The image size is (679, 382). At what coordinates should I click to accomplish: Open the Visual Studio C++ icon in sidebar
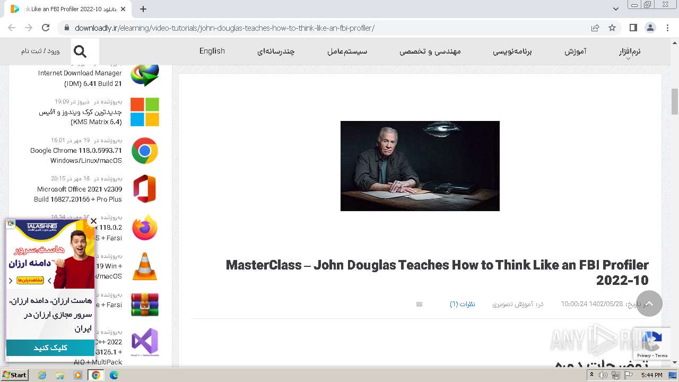point(145,342)
